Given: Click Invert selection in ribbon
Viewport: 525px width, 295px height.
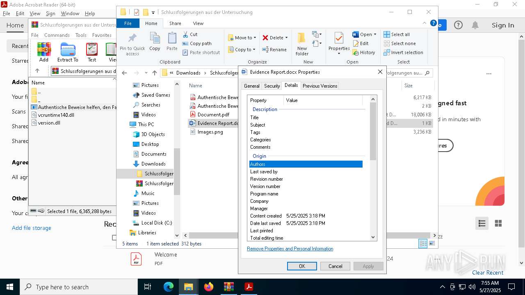Looking at the screenshot, I should tap(403, 52).
